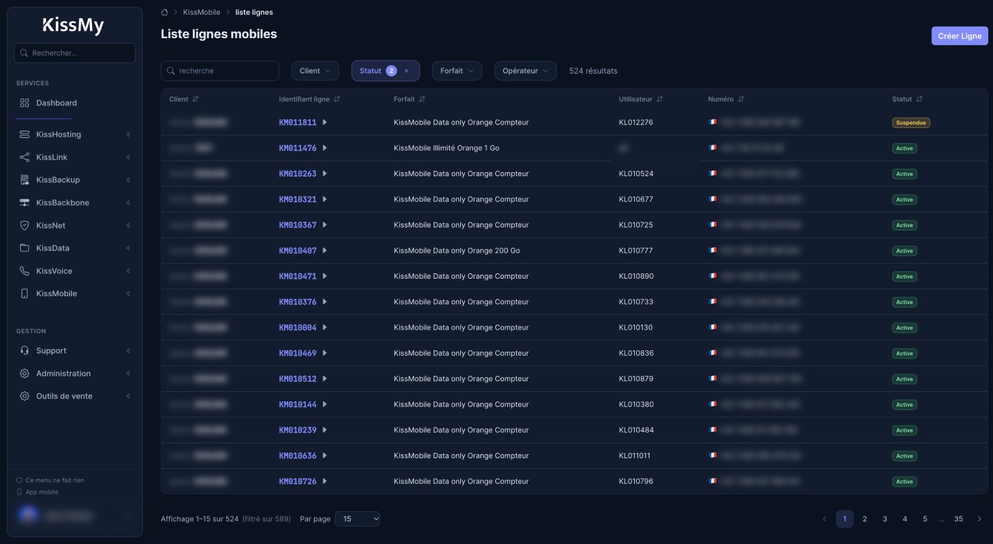Image resolution: width=993 pixels, height=544 pixels.
Task: Click the KissLink share icon
Action: point(25,157)
